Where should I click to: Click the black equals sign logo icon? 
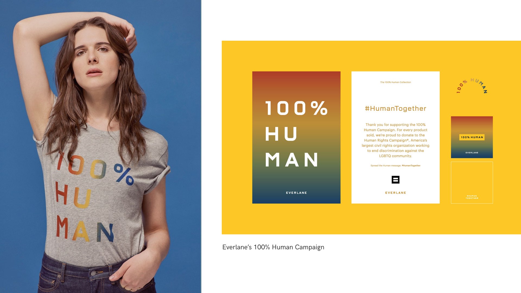point(395,180)
